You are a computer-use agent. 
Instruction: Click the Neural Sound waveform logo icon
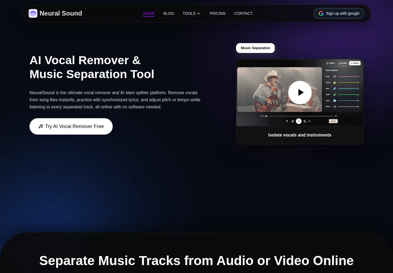tap(33, 13)
